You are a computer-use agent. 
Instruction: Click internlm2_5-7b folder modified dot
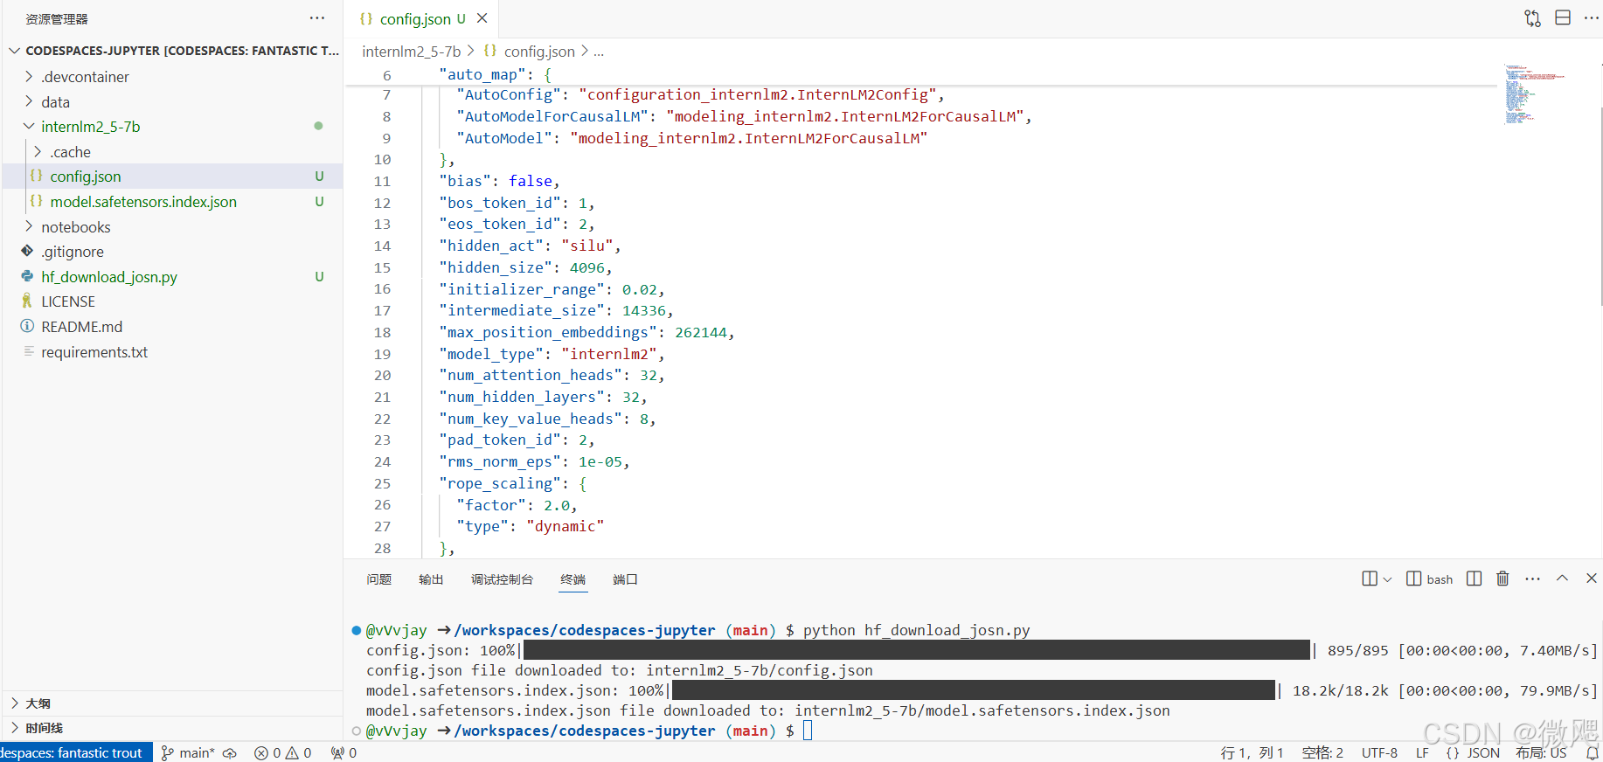click(318, 126)
